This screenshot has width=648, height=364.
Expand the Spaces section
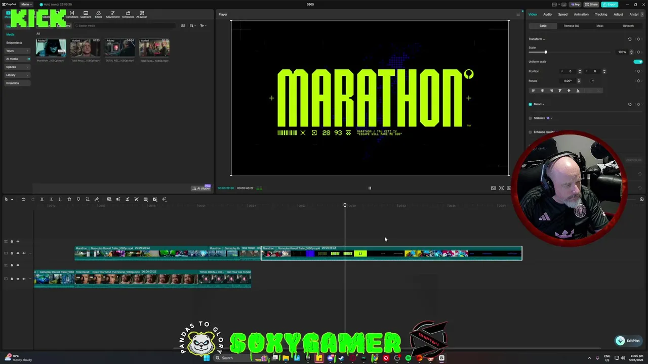pyautogui.click(x=17, y=67)
